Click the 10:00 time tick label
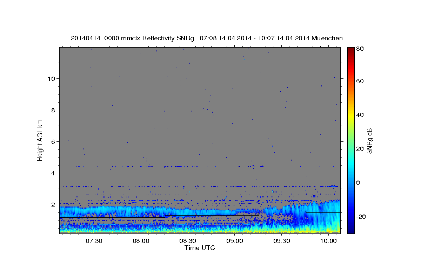This screenshot has height=280, width=421. (328, 241)
